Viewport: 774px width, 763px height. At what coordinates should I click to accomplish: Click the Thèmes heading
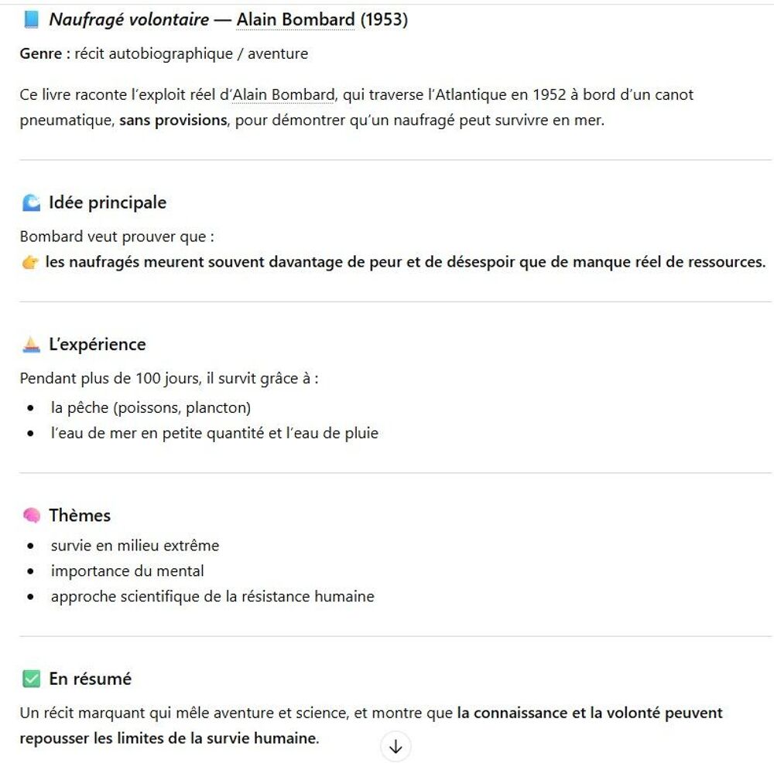tap(80, 516)
